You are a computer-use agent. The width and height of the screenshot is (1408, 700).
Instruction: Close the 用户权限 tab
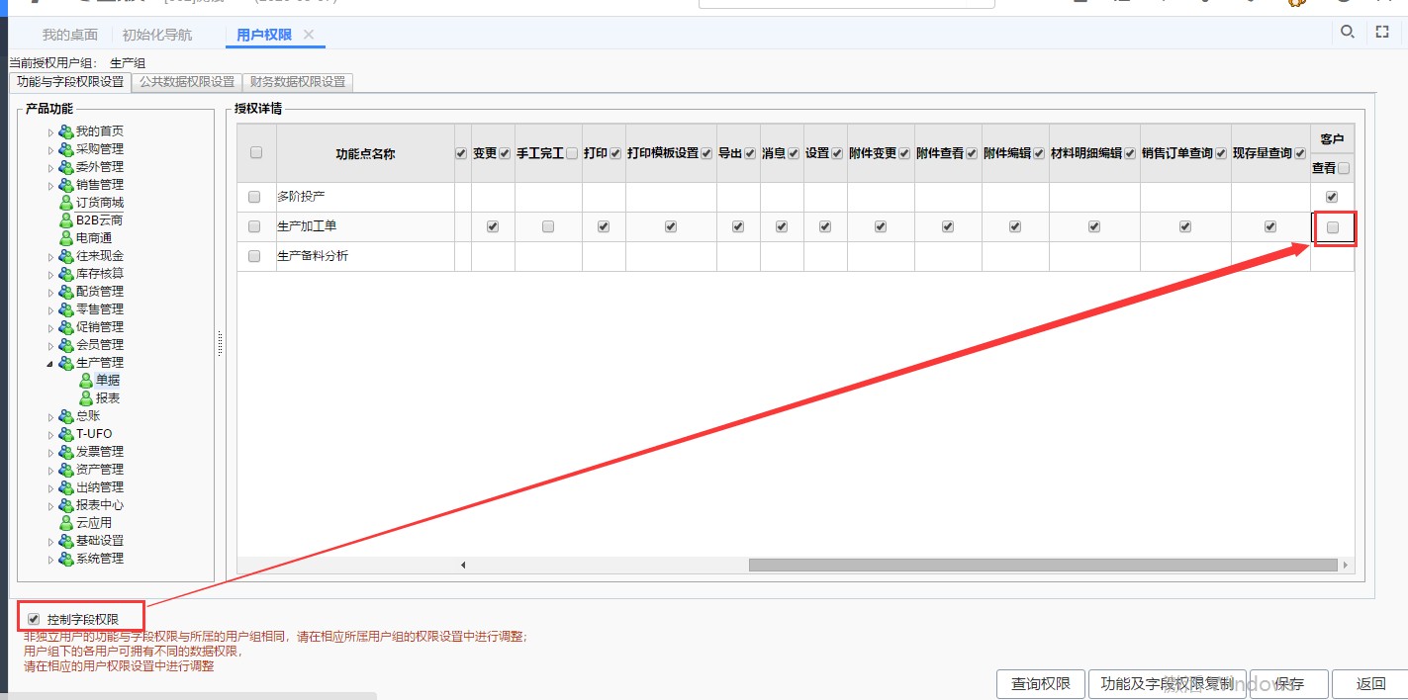click(x=309, y=35)
